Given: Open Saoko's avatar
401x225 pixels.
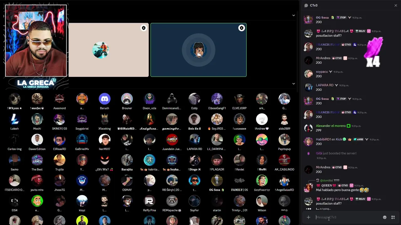Looking at the screenshot, I should (14, 160).
